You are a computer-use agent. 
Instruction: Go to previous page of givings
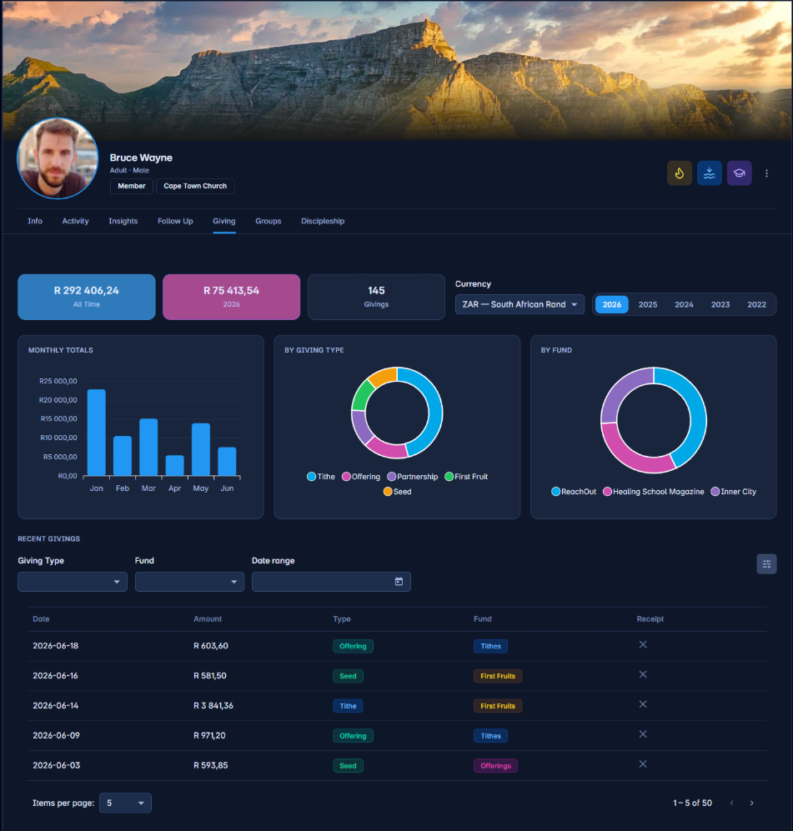click(x=732, y=803)
